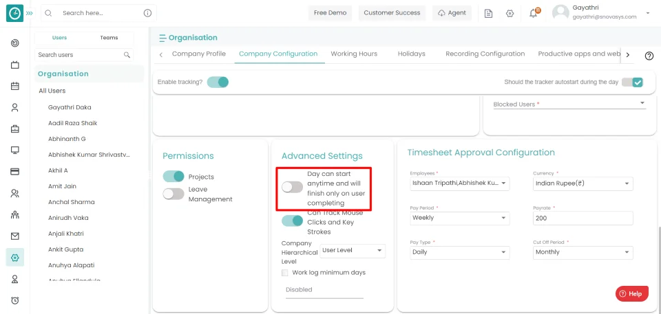Enable Leave Management permission toggle

[x=174, y=194]
